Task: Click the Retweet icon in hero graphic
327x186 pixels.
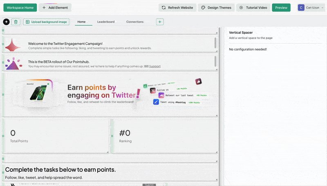Action: [161, 95]
